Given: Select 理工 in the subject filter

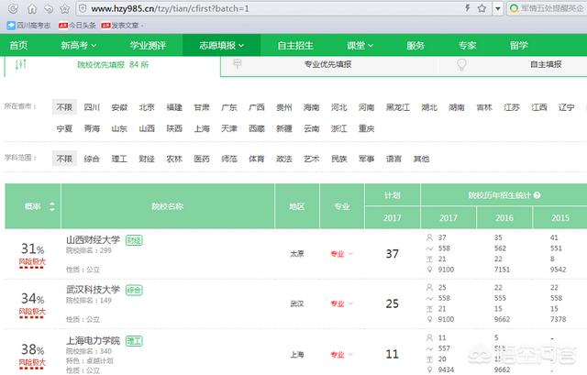Looking at the screenshot, I should [x=119, y=159].
